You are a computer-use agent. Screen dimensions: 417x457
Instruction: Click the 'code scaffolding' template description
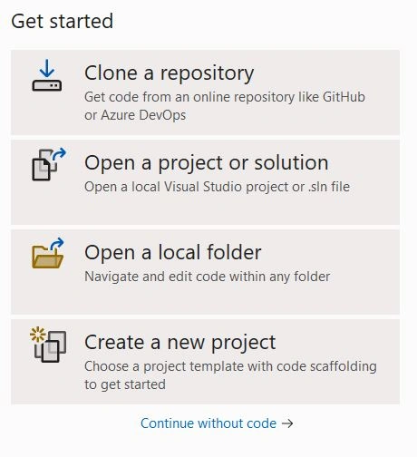point(326,366)
